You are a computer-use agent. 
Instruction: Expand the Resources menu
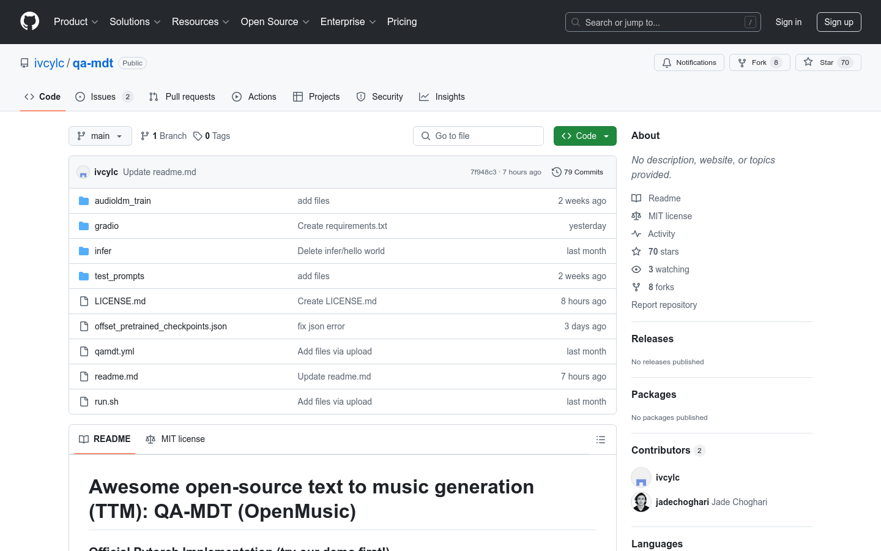[201, 21]
